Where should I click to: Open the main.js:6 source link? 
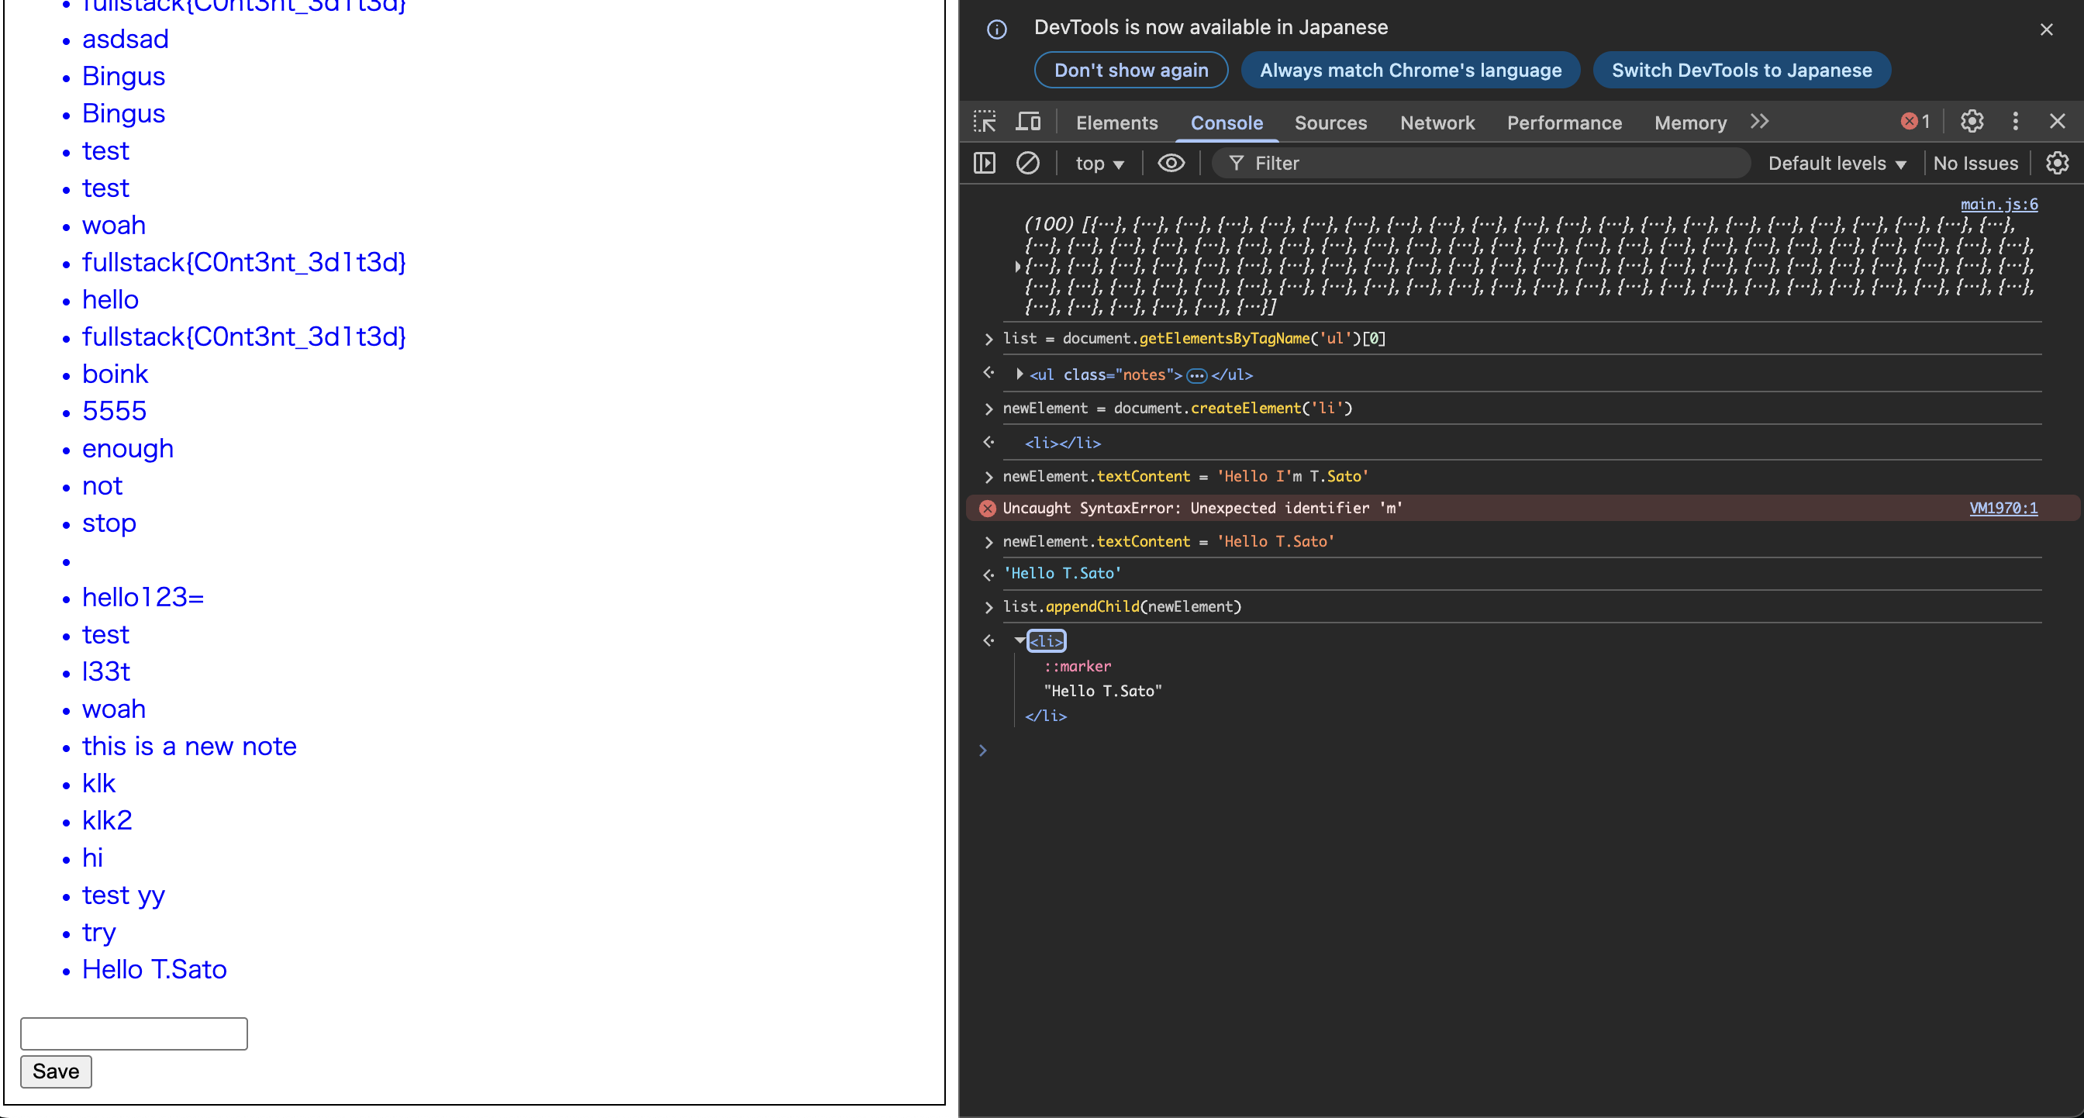click(1998, 205)
